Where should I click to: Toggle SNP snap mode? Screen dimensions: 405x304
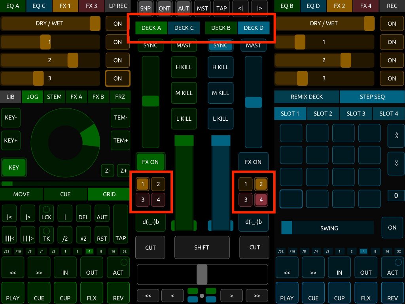[x=146, y=8]
